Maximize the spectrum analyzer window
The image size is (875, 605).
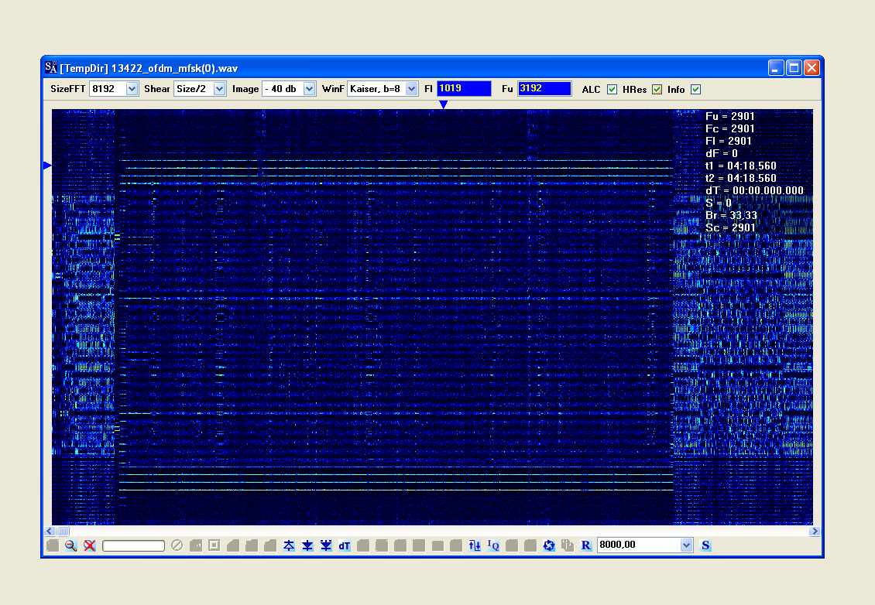794,68
